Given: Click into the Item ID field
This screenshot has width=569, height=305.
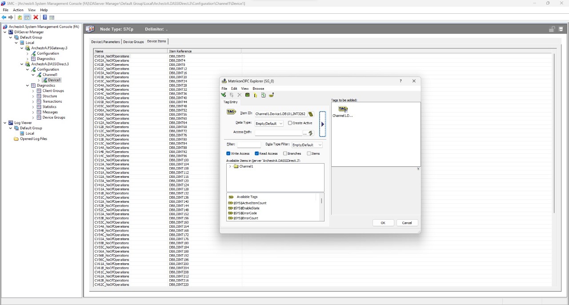Looking at the screenshot, I should click(280, 114).
